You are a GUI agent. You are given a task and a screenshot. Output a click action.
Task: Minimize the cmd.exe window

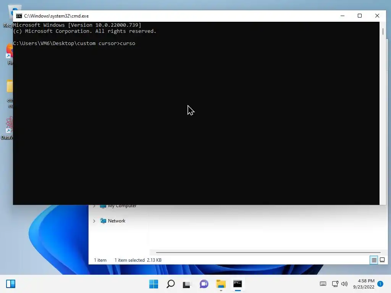point(343,16)
